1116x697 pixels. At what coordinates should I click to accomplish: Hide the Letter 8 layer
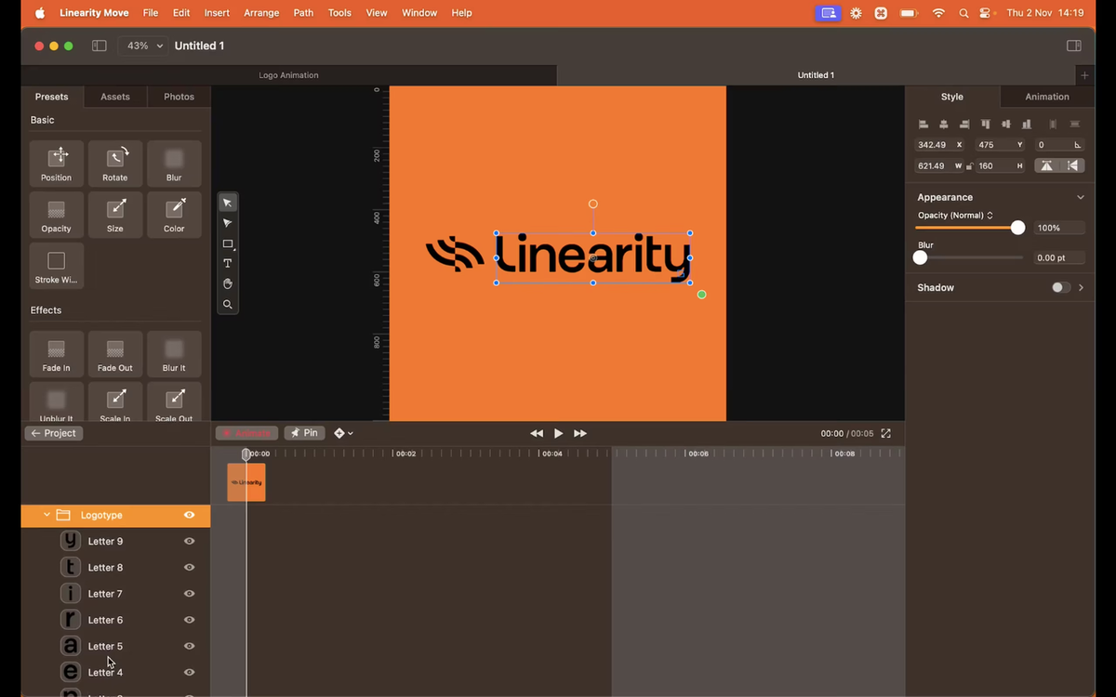coord(190,567)
